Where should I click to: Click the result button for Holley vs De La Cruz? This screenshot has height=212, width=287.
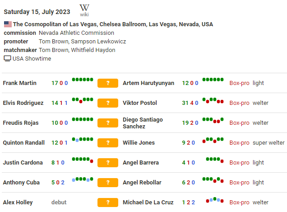108,203
